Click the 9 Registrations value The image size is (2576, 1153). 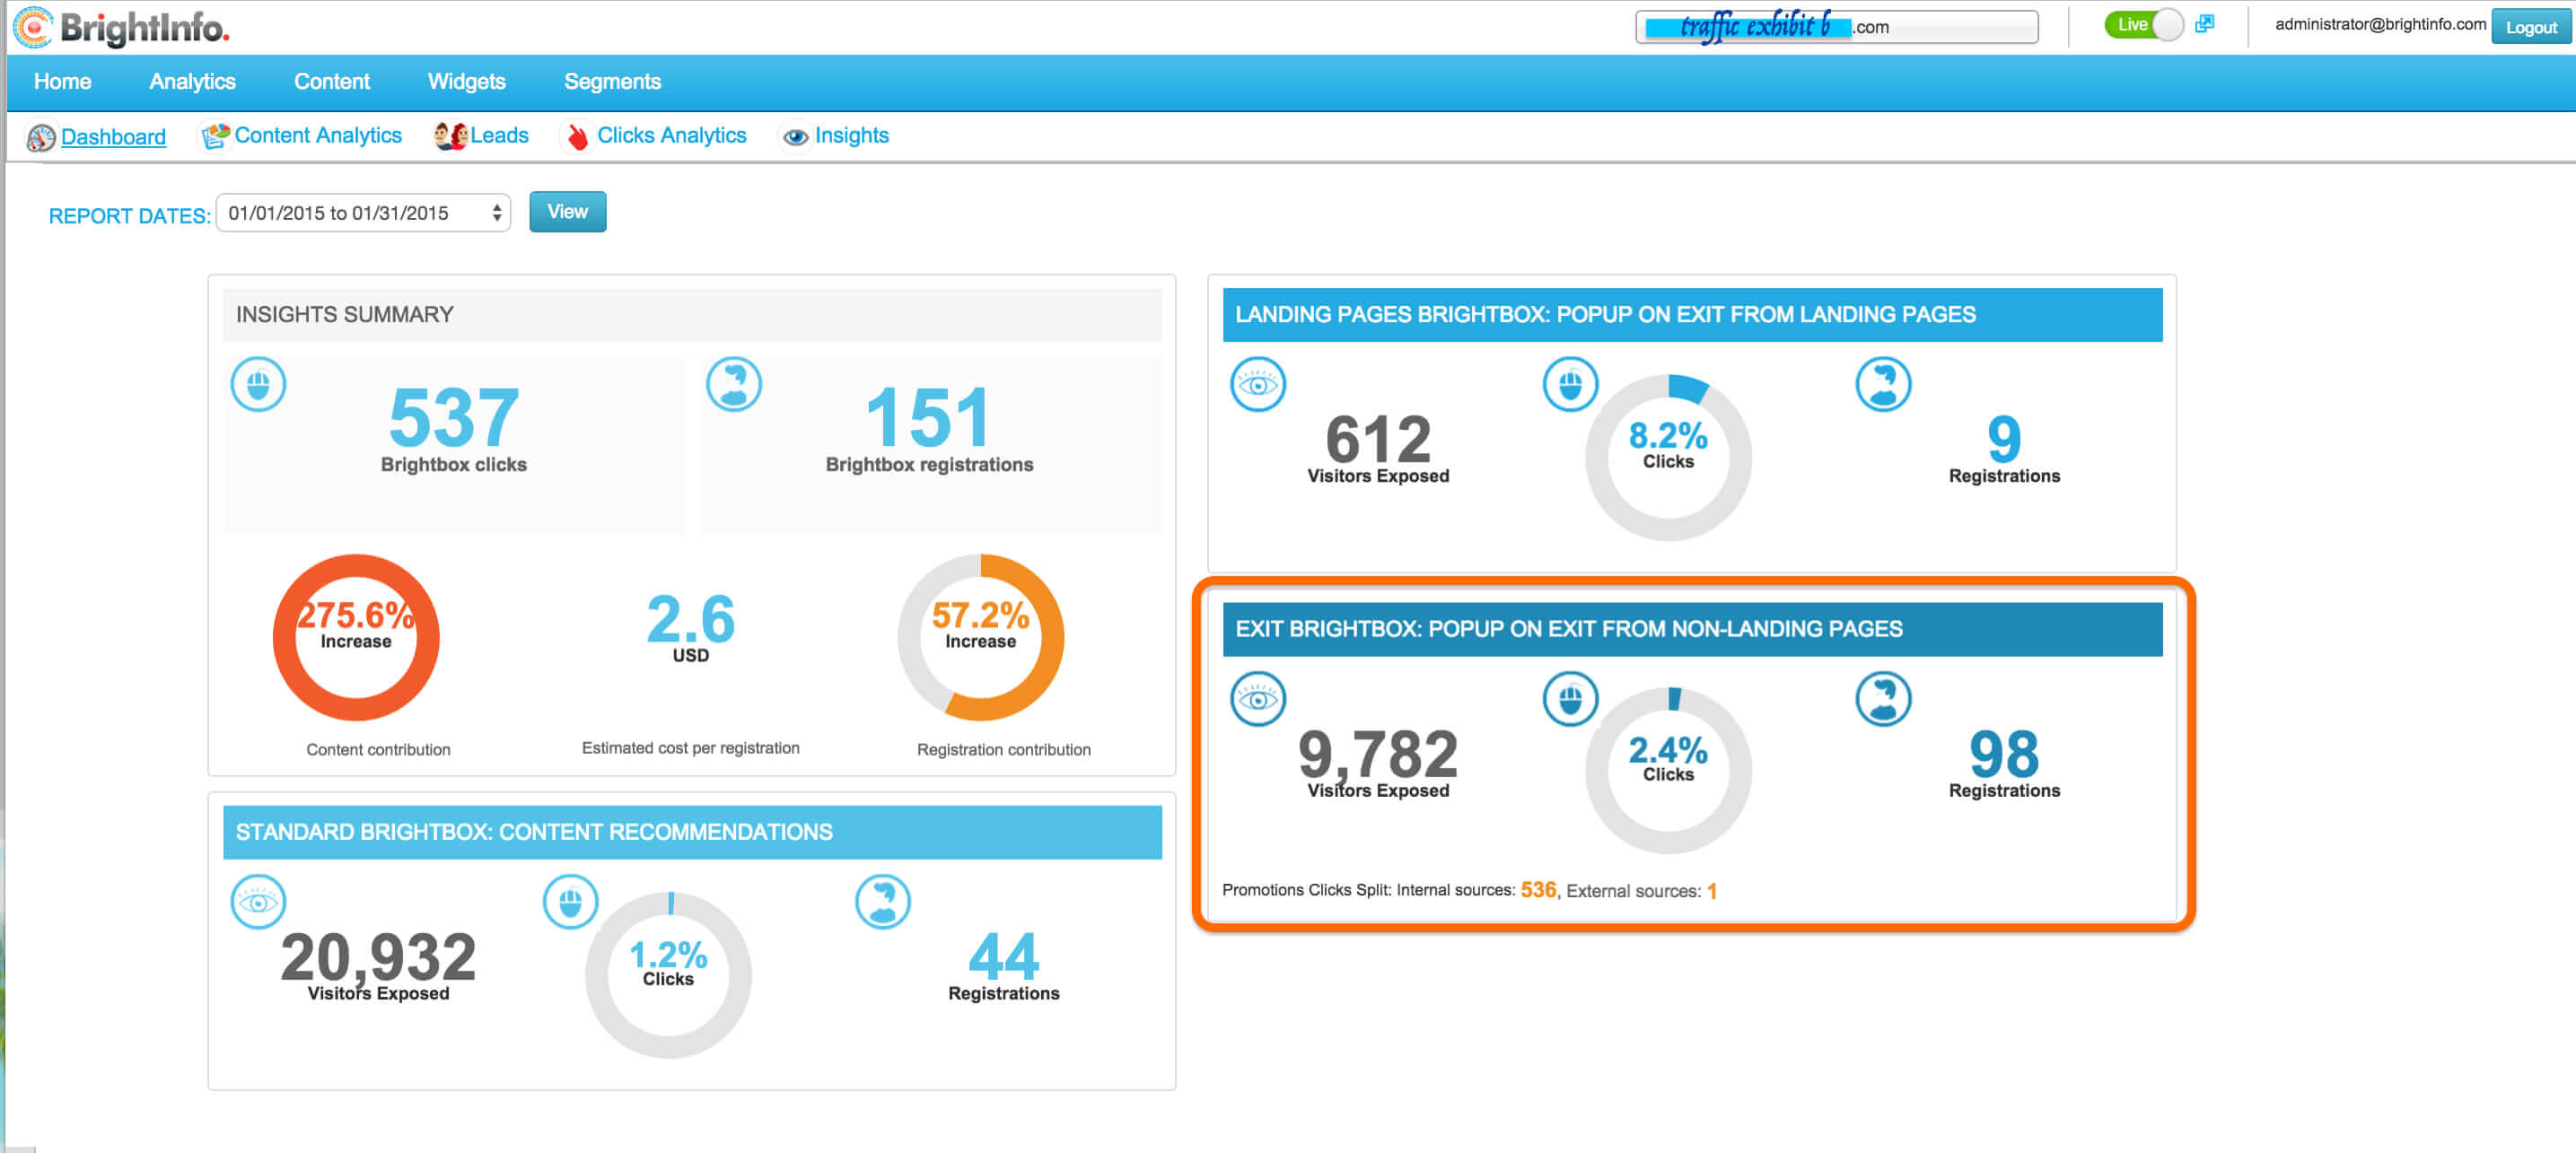[2004, 439]
